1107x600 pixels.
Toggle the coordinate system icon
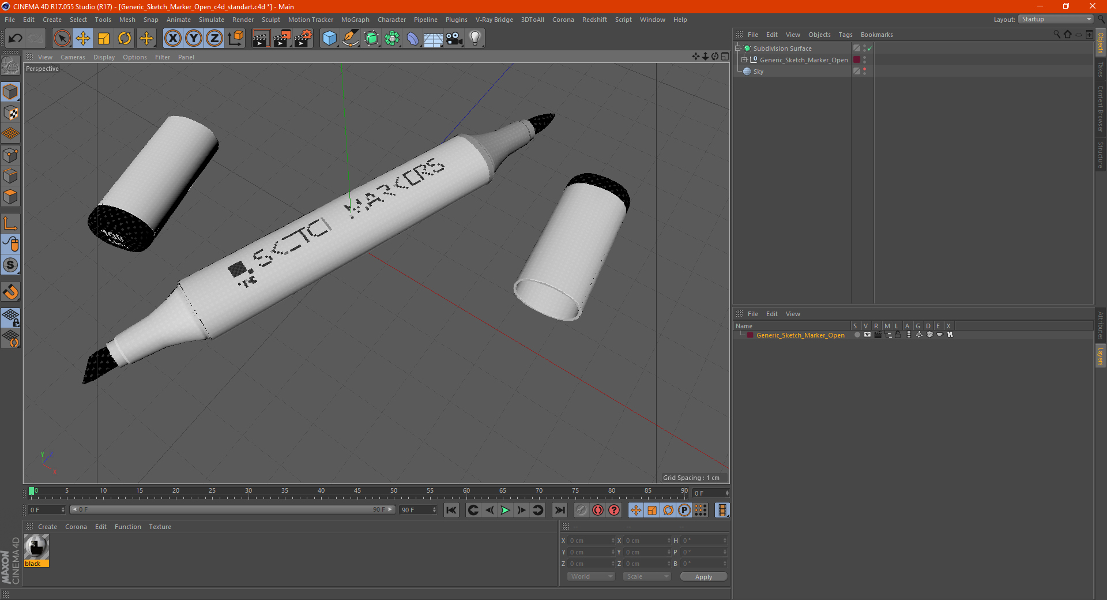pos(236,39)
